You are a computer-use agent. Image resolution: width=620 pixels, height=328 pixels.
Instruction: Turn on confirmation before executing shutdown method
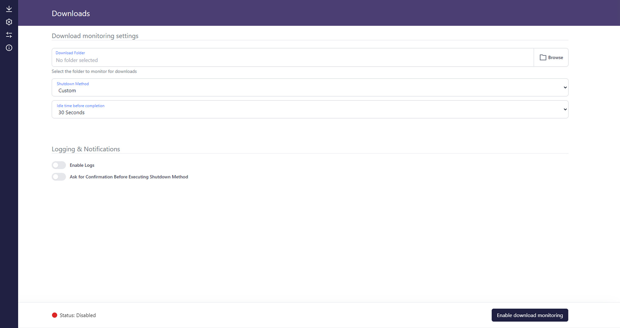[59, 177]
